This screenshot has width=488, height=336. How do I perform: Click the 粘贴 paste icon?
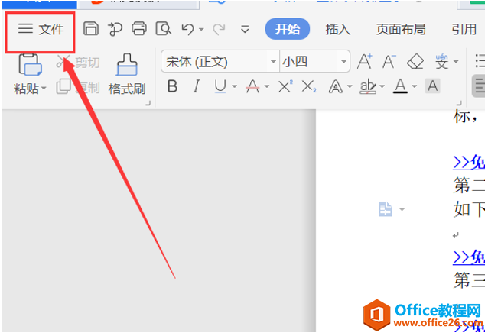[x=30, y=65]
